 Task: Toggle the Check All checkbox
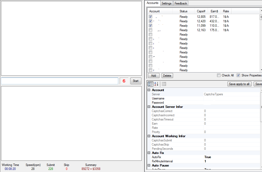219,75
